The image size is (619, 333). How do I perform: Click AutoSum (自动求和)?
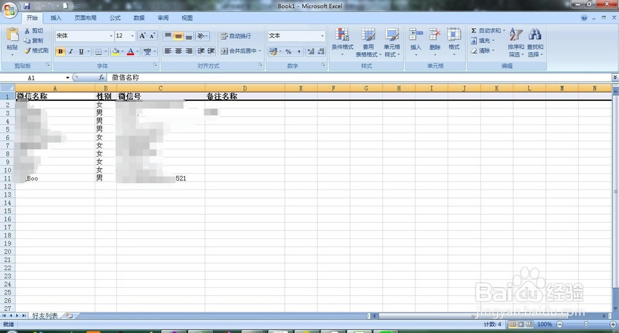coord(488,30)
